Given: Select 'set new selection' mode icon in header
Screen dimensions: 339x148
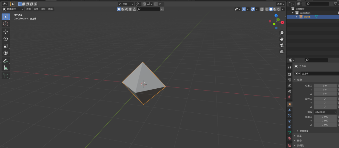Looking at the screenshot, I should pyautogui.click(x=20, y=4).
